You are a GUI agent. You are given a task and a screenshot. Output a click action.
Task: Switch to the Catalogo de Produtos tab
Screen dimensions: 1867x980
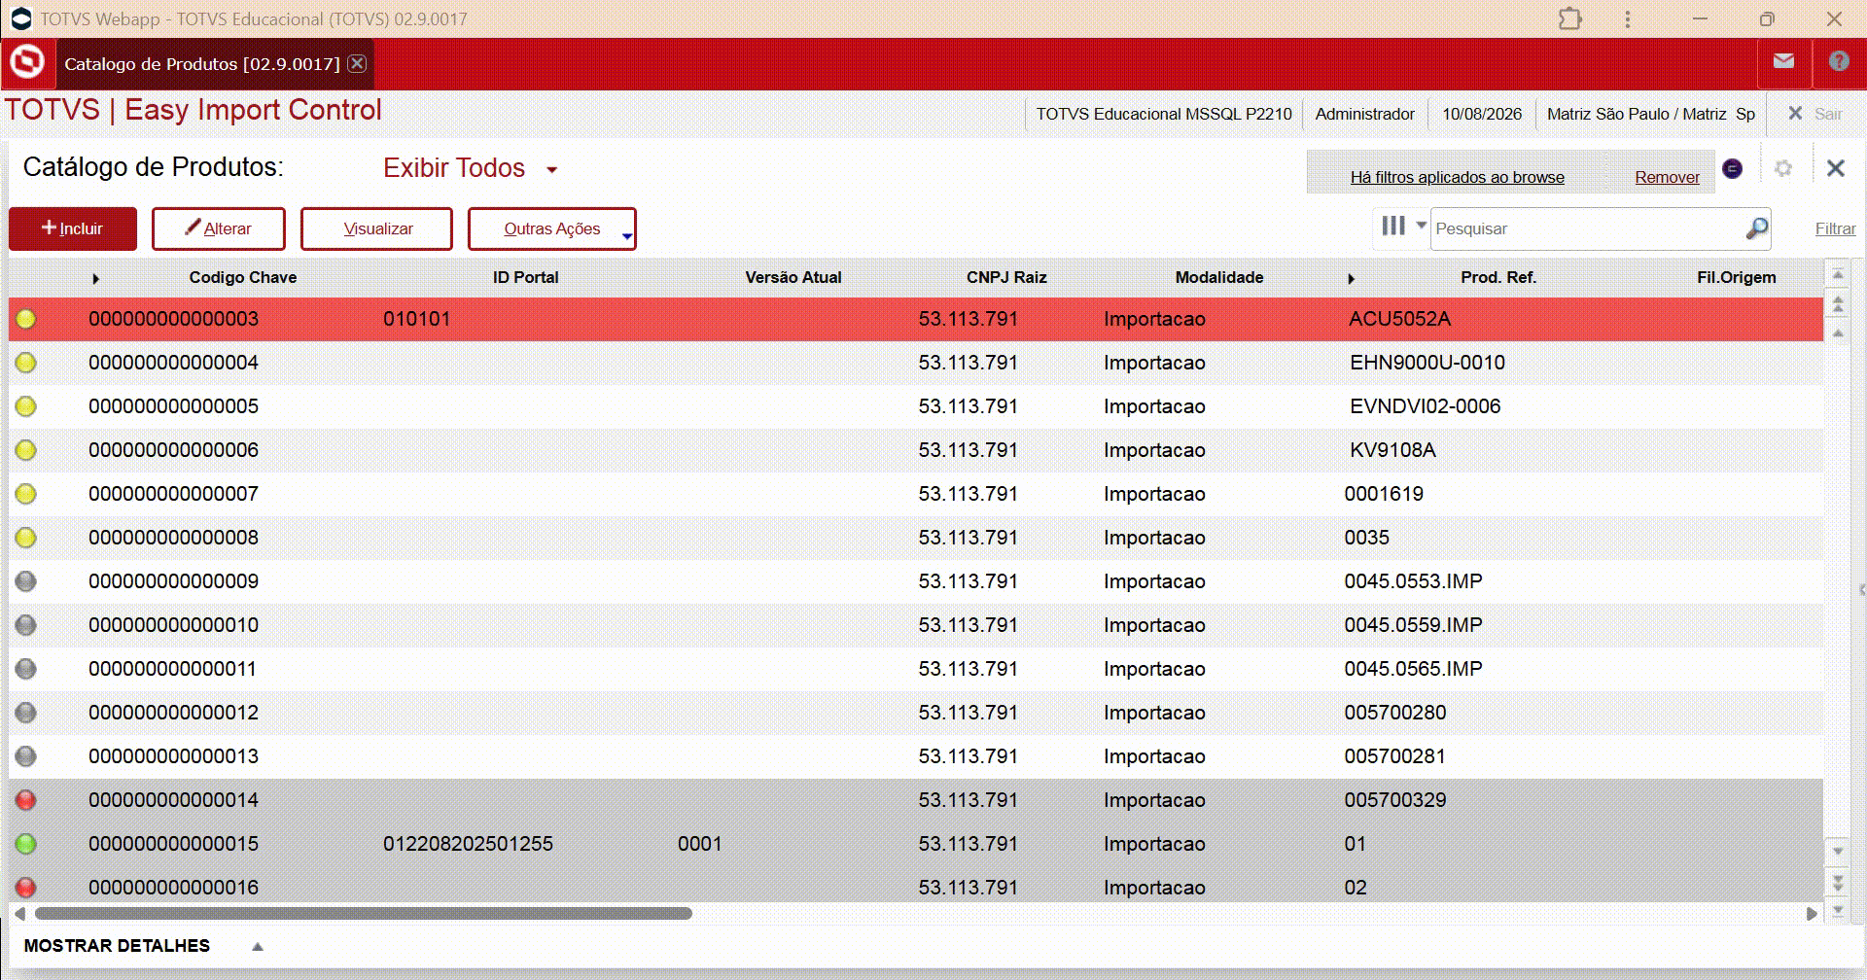point(201,64)
